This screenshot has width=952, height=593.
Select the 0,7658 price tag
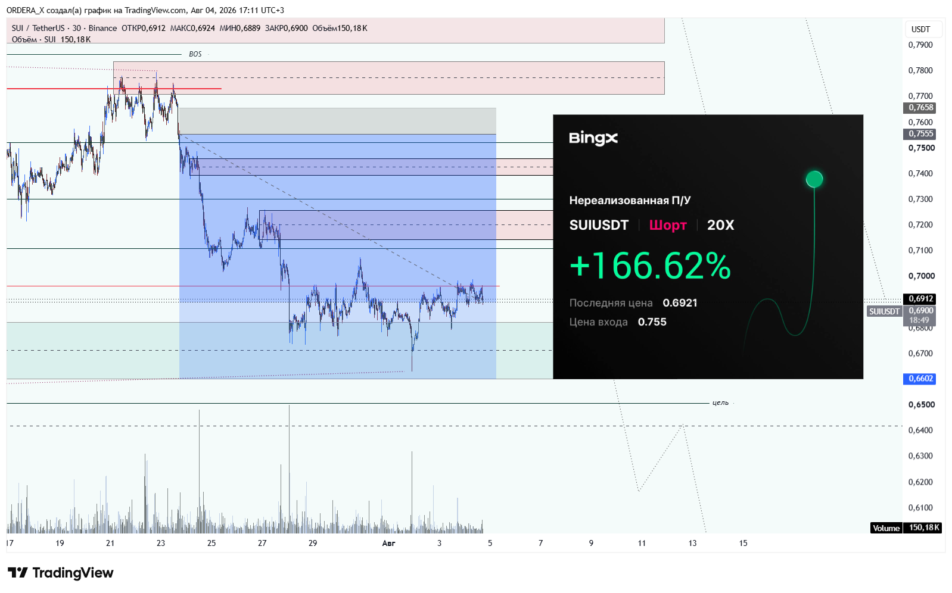[x=920, y=108]
